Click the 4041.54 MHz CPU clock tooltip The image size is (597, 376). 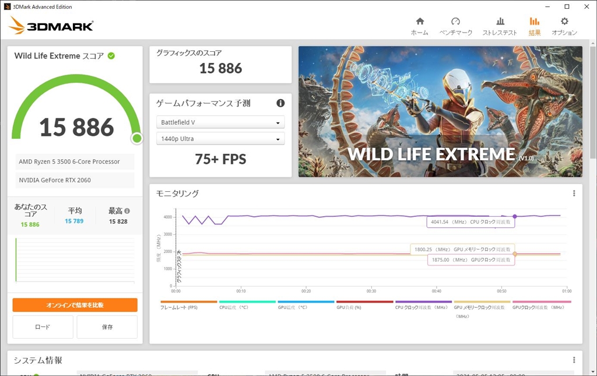pyautogui.click(x=470, y=222)
